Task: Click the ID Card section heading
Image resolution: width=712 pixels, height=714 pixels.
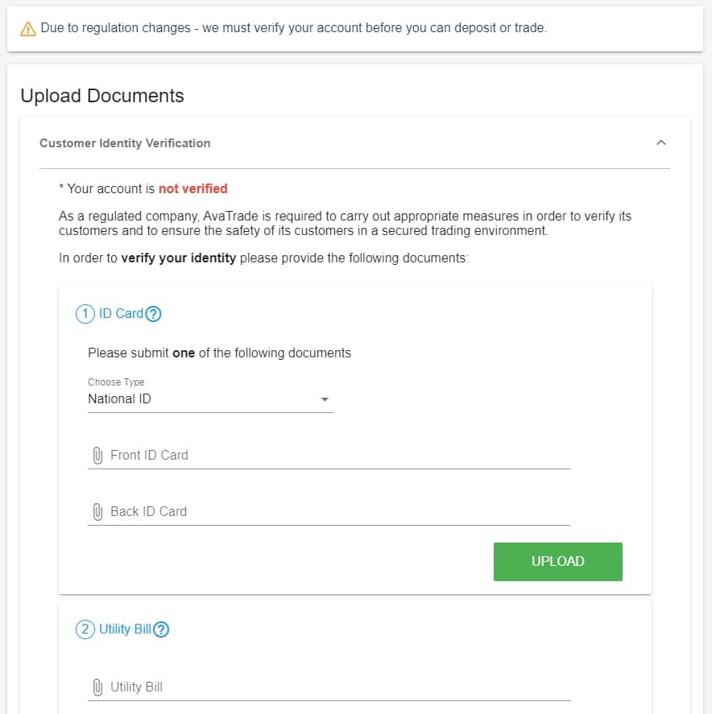Action: tap(121, 314)
